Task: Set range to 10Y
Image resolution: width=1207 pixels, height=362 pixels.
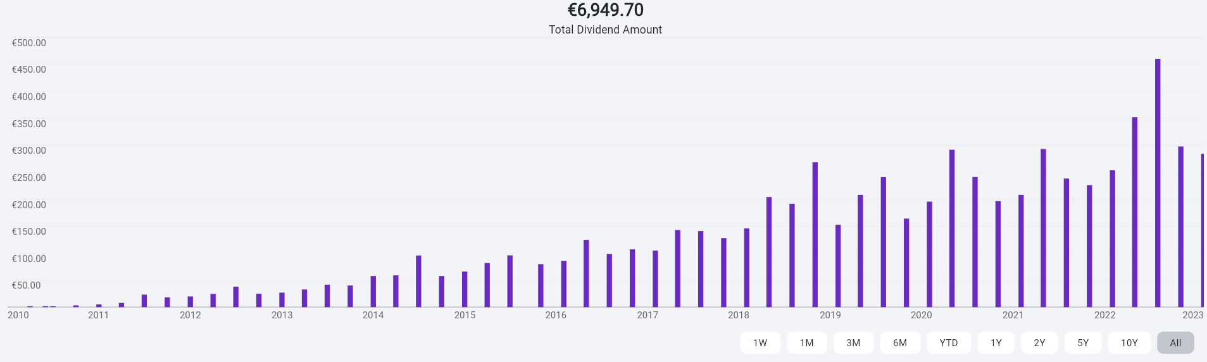Action: [x=1129, y=343]
